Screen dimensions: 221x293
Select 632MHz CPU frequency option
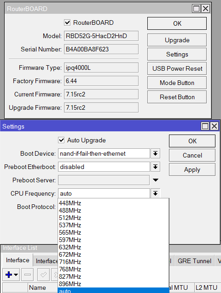click(x=113, y=247)
